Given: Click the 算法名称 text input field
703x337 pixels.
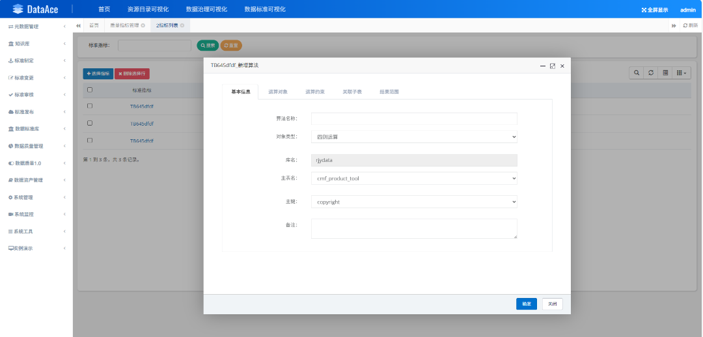Looking at the screenshot, I should click(414, 119).
